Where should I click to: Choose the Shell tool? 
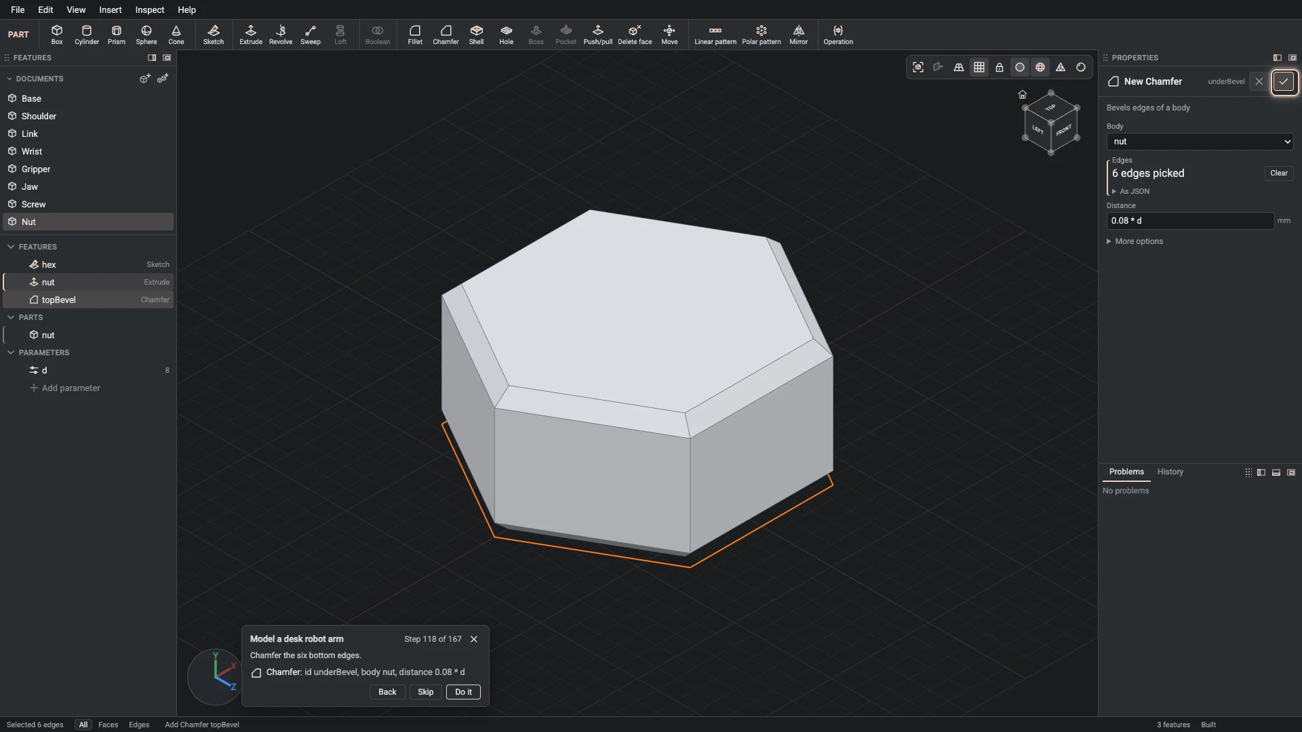click(477, 35)
